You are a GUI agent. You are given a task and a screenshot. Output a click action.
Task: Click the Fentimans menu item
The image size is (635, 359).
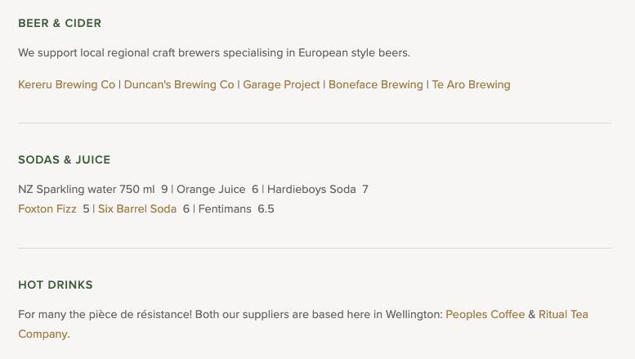(x=225, y=209)
